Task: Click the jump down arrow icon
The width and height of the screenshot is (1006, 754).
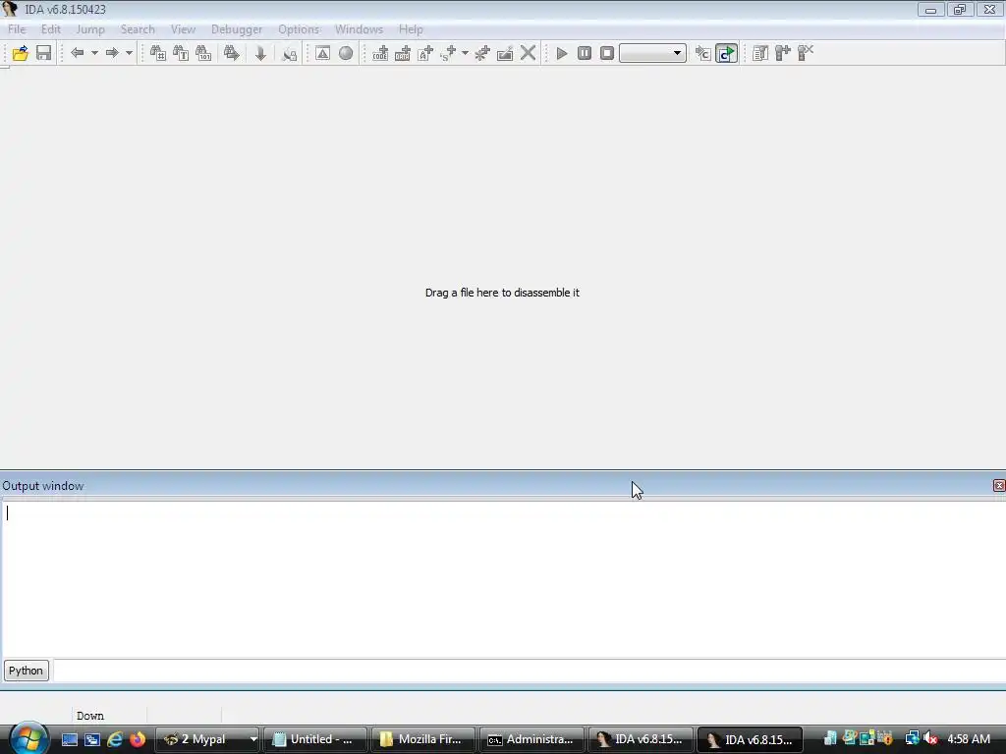Action: click(260, 53)
